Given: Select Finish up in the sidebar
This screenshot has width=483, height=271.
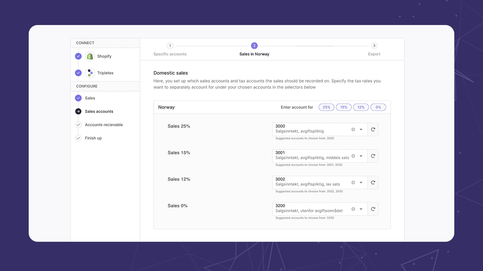Looking at the screenshot, I should coord(93,138).
